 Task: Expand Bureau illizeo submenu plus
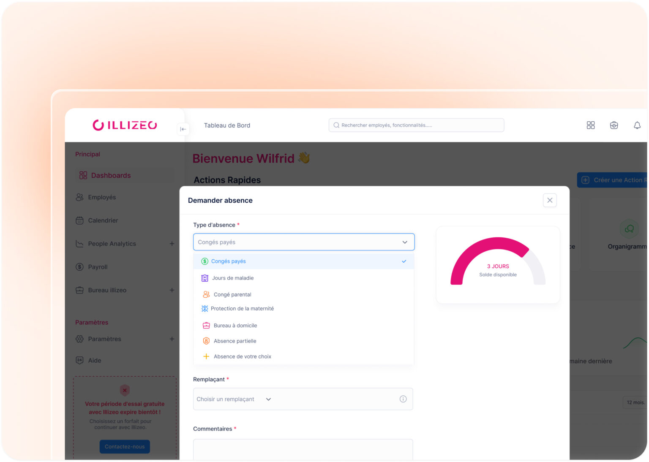point(172,290)
